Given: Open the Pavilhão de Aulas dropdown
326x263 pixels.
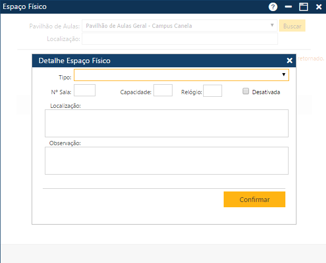Looking at the screenshot, I should 179,26.
